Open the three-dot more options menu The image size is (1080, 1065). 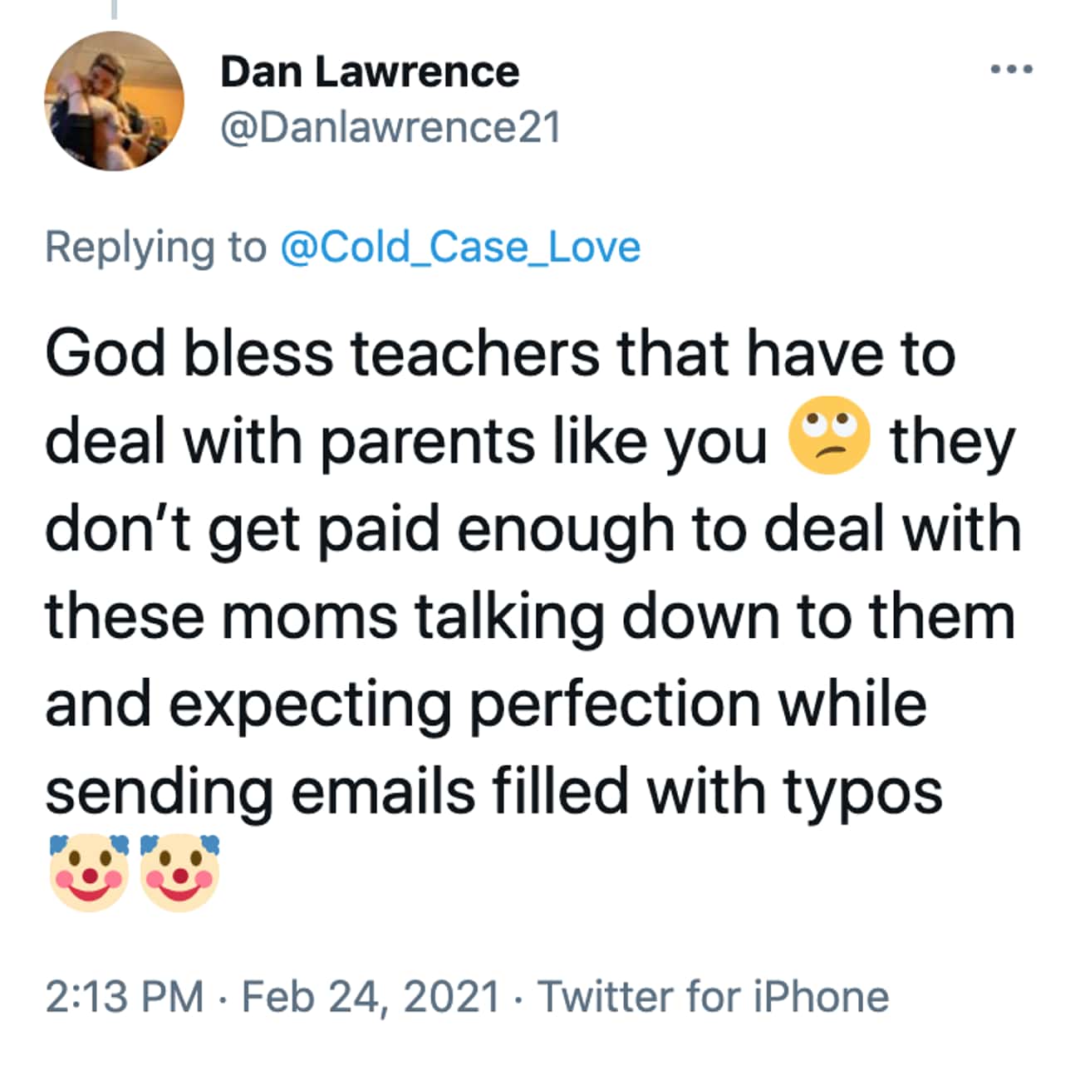1012,70
